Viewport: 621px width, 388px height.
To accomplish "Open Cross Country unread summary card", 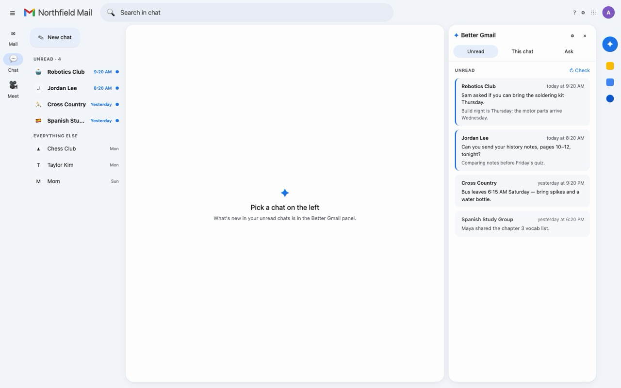I will point(523,191).
